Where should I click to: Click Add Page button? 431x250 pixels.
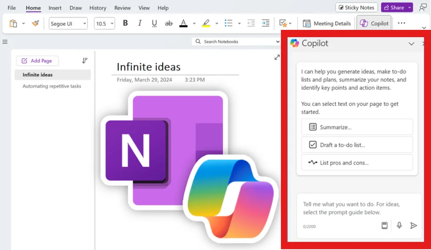pyautogui.click(x=37, y=61)
